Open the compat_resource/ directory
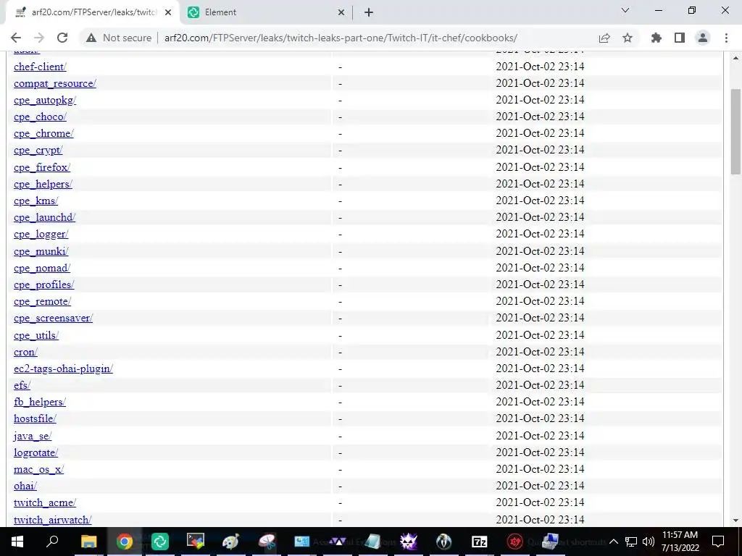Screen dimensions: 742x556 [55, 84]
